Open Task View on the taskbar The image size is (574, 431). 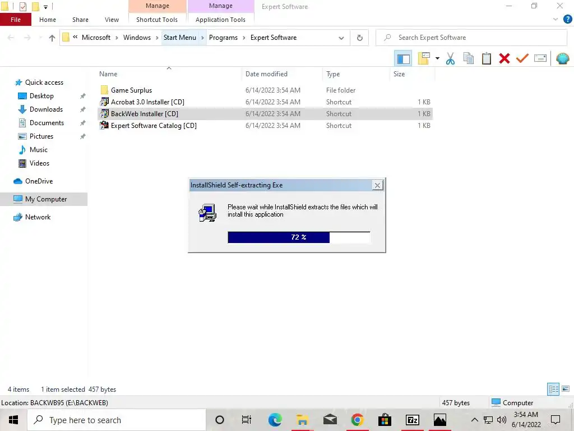[247, 420]
